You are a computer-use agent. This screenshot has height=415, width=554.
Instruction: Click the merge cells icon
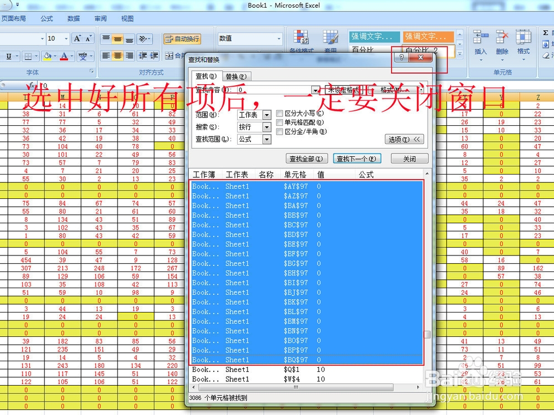coord(169,55)
